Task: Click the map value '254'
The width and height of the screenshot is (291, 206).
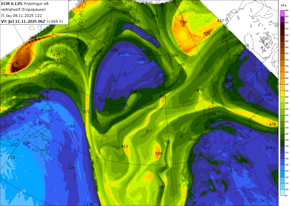Action: pyautogui.click(x=113, y=9)
